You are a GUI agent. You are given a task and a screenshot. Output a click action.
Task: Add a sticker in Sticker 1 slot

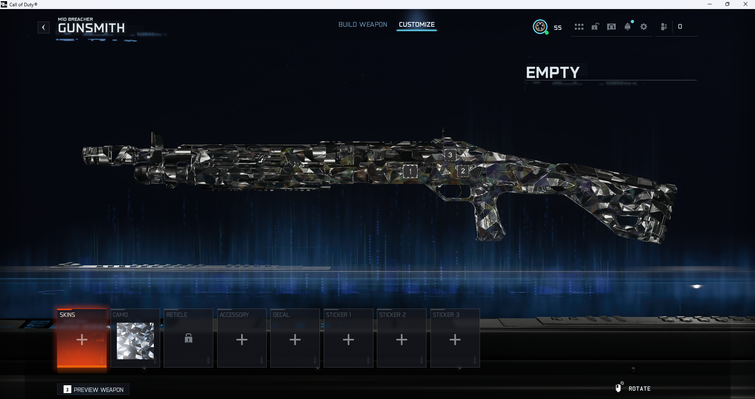tap(349, 339)
